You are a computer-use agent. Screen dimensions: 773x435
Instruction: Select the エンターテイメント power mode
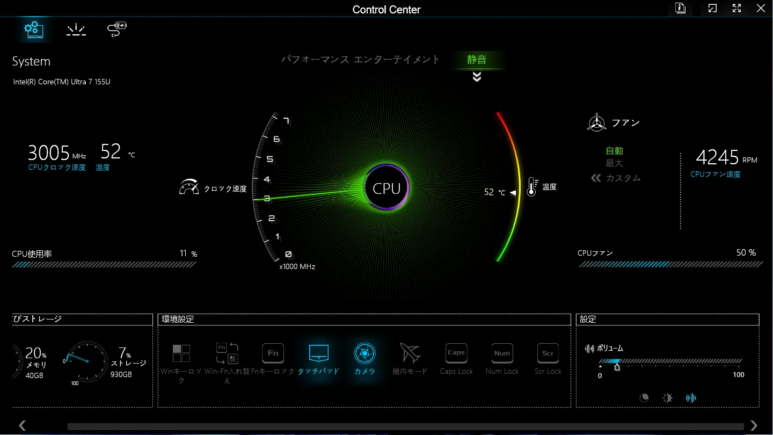tap(397, 60)
